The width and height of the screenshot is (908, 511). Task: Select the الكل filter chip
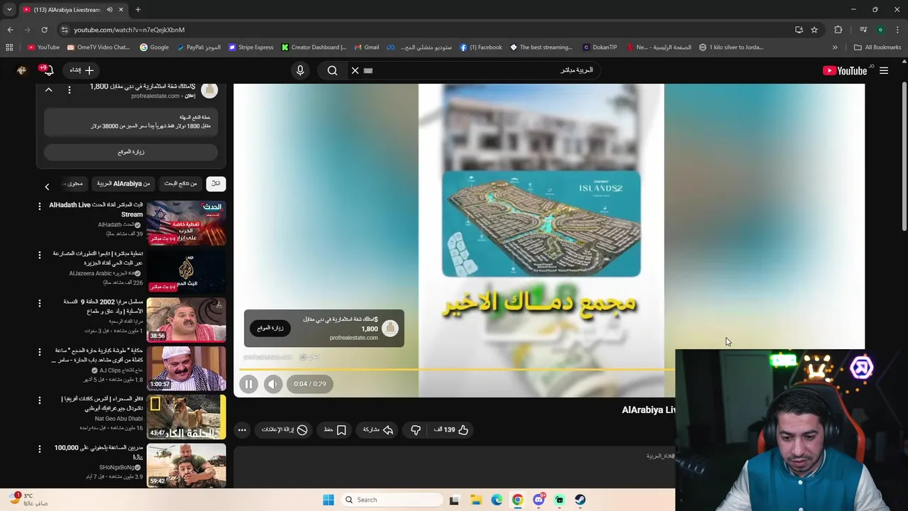pos(216,184)
